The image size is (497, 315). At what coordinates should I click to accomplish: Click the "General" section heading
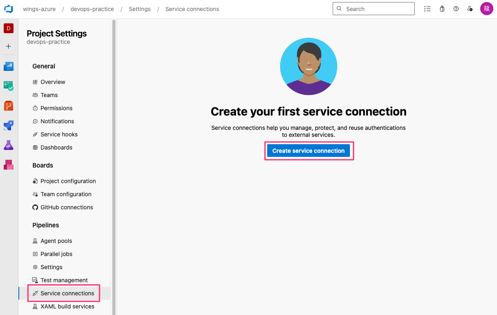coord(44,66)
